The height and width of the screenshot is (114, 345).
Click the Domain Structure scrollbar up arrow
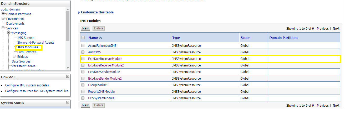tap(68, 9)
